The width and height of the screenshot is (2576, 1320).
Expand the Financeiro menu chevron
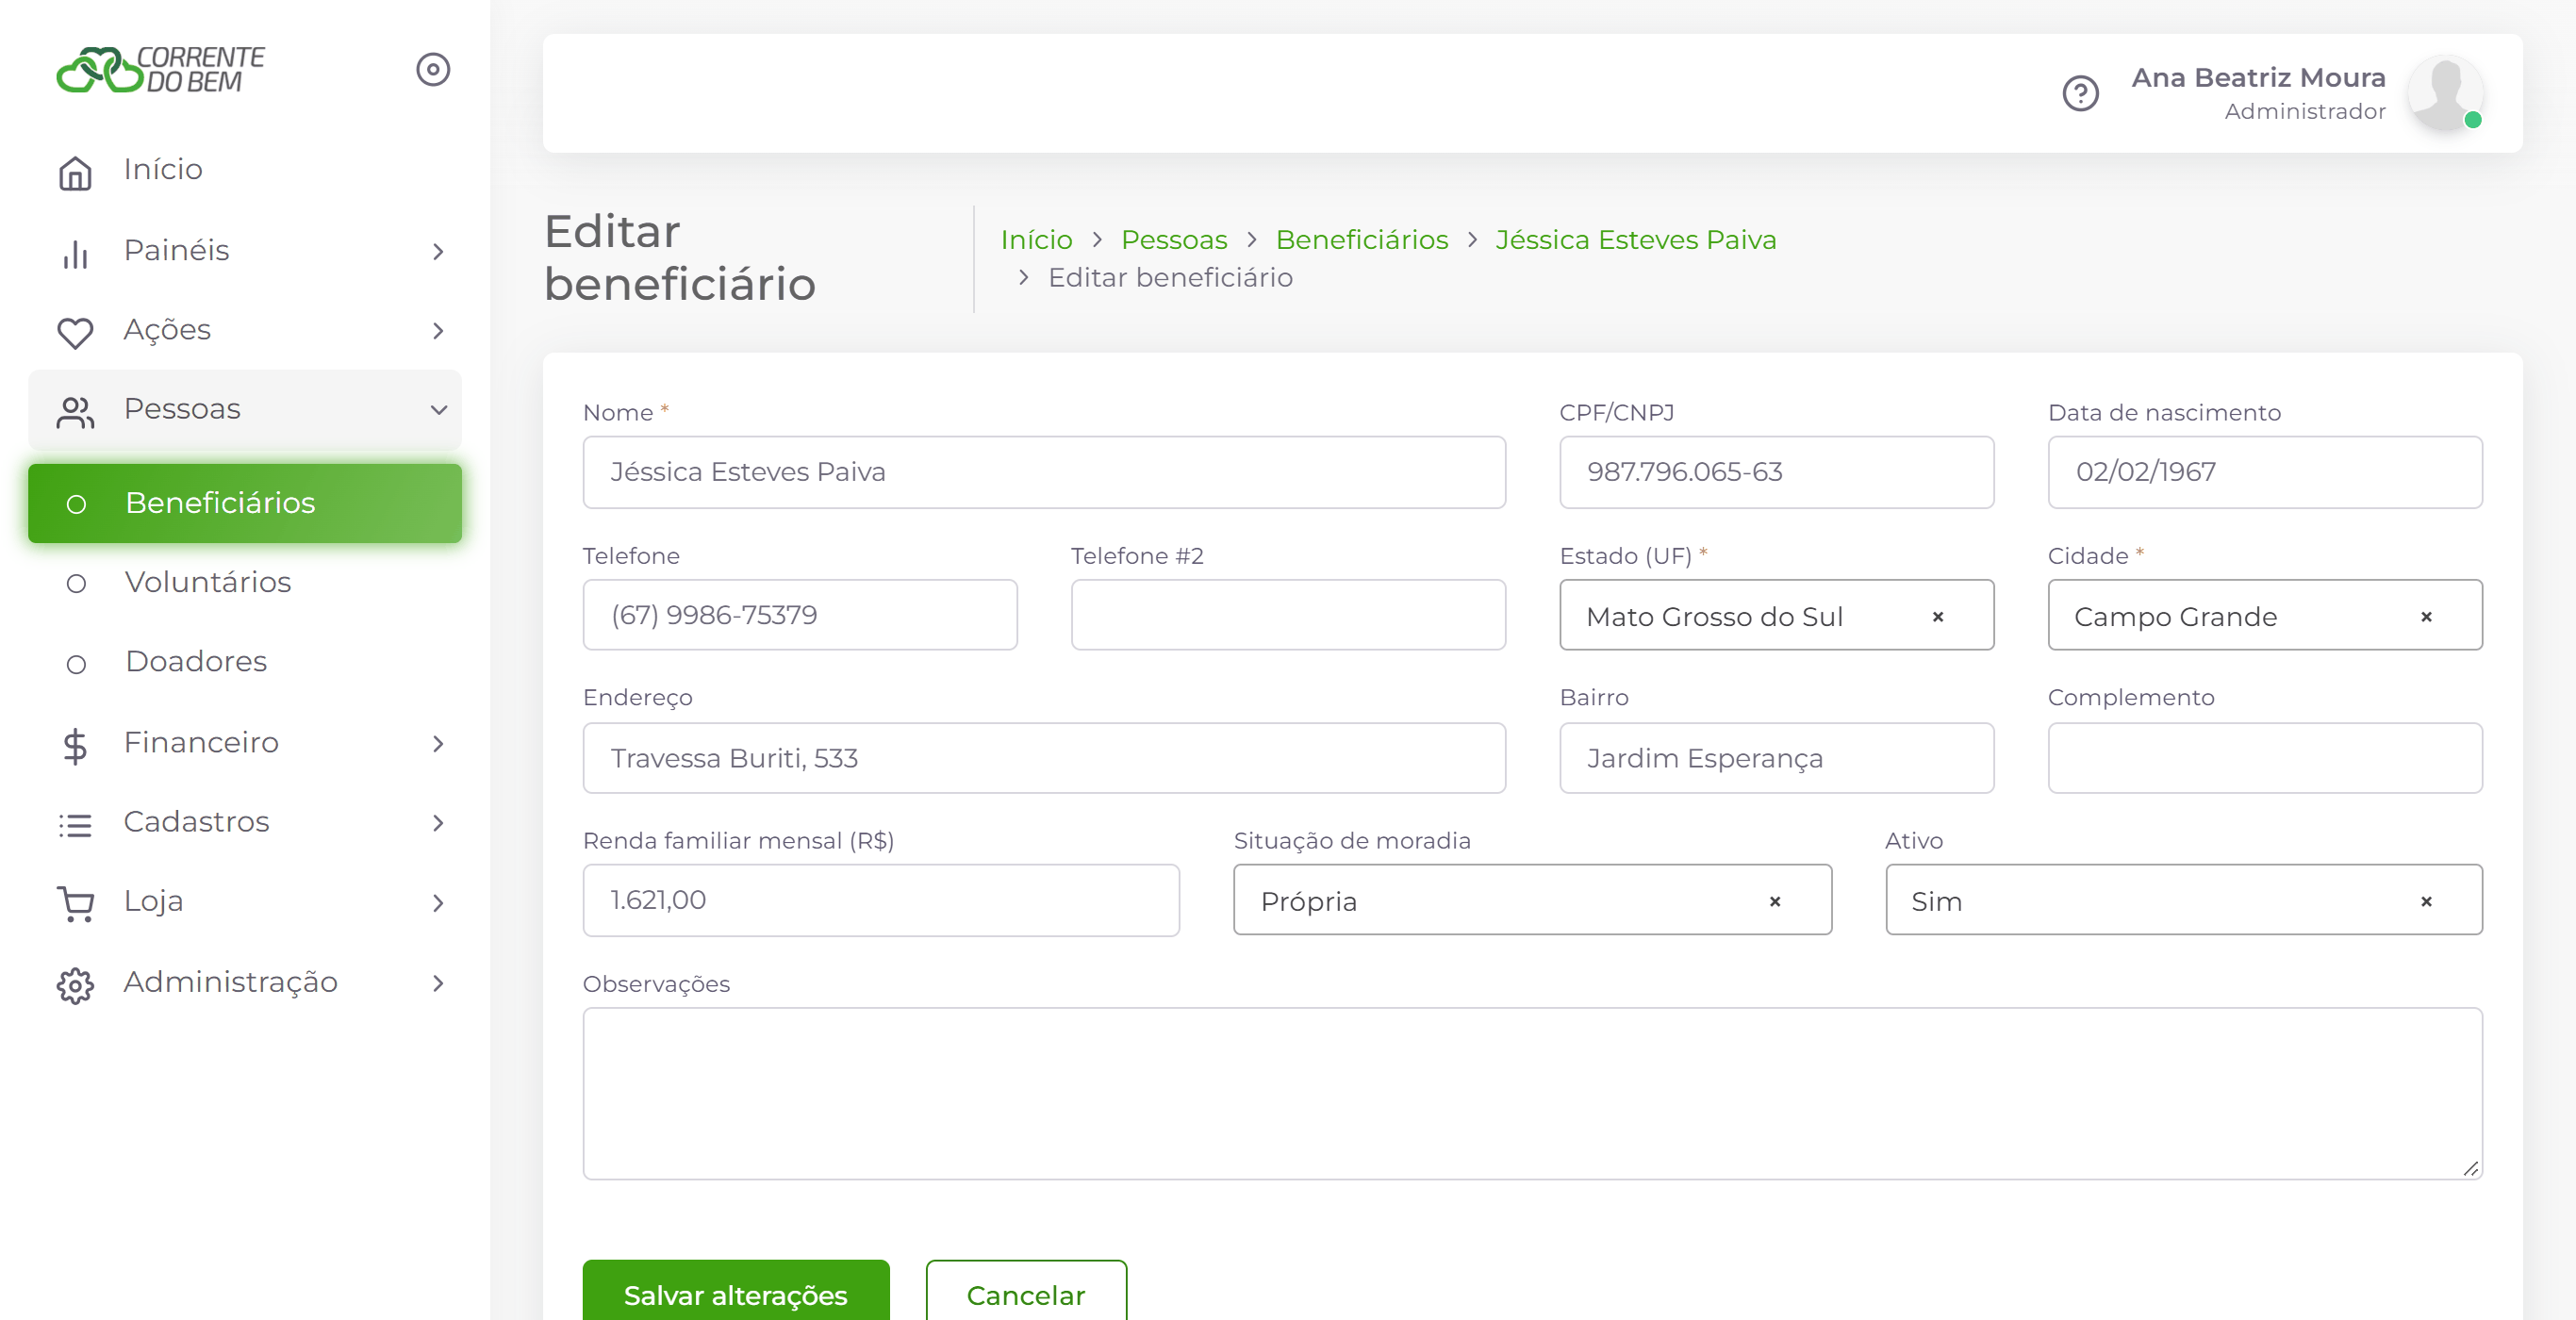click(438, 744)
